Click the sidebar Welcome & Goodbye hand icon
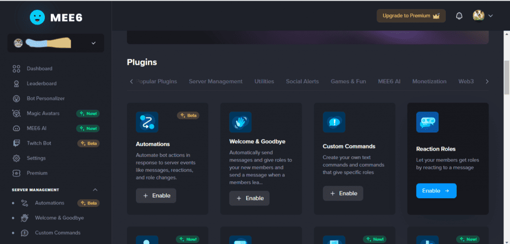 click(x=24, y=218)
